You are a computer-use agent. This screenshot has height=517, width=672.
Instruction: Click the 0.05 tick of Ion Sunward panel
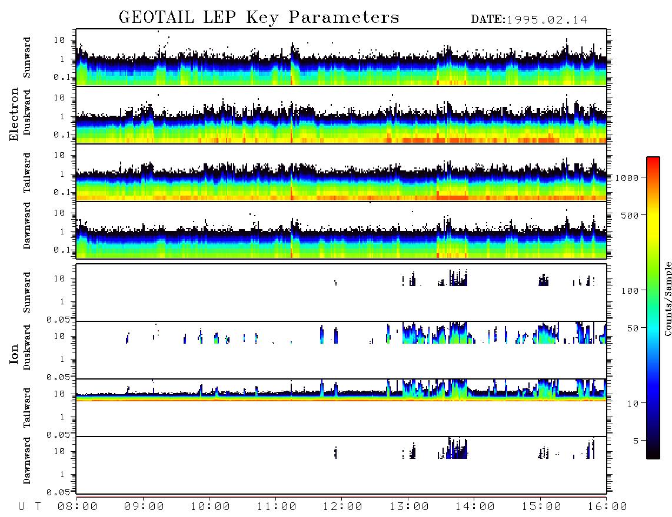pos(58,319)
